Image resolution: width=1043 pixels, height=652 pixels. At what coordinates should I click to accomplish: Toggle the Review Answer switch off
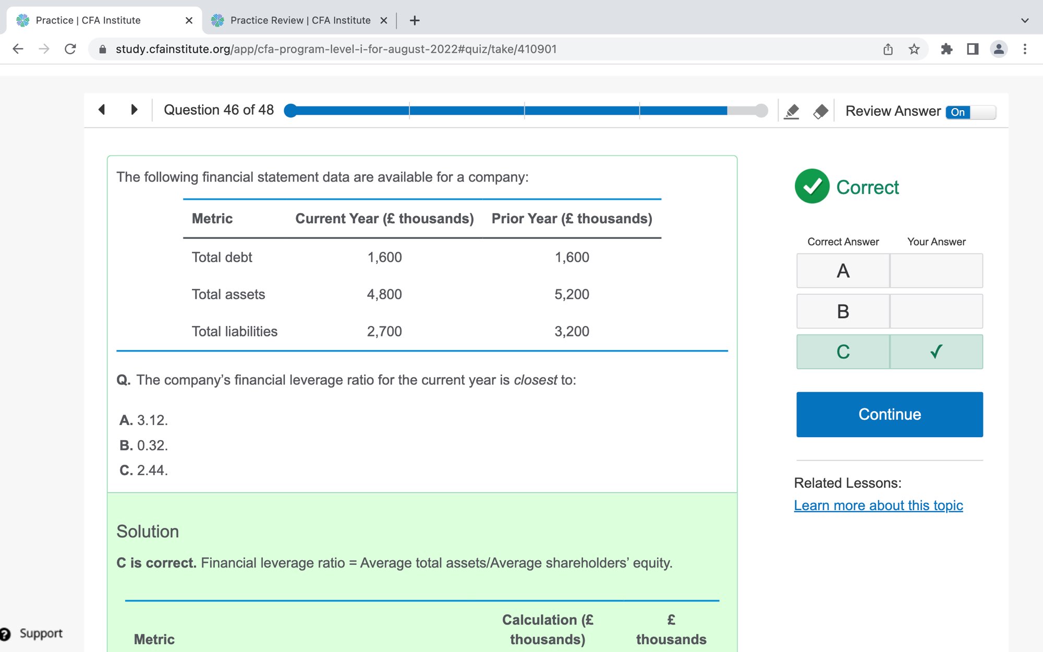pos(971,112)
